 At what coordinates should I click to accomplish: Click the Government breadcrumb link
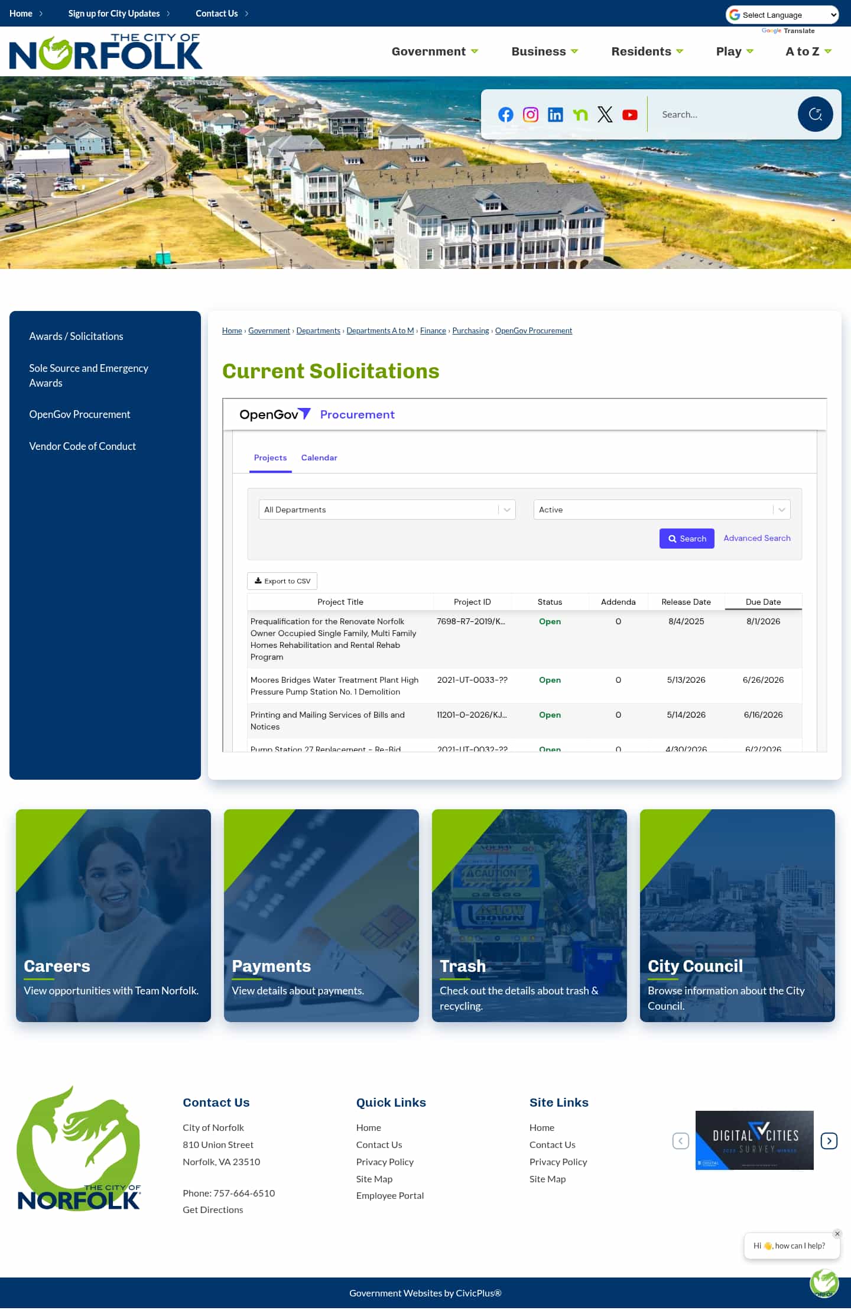[269, 330]
